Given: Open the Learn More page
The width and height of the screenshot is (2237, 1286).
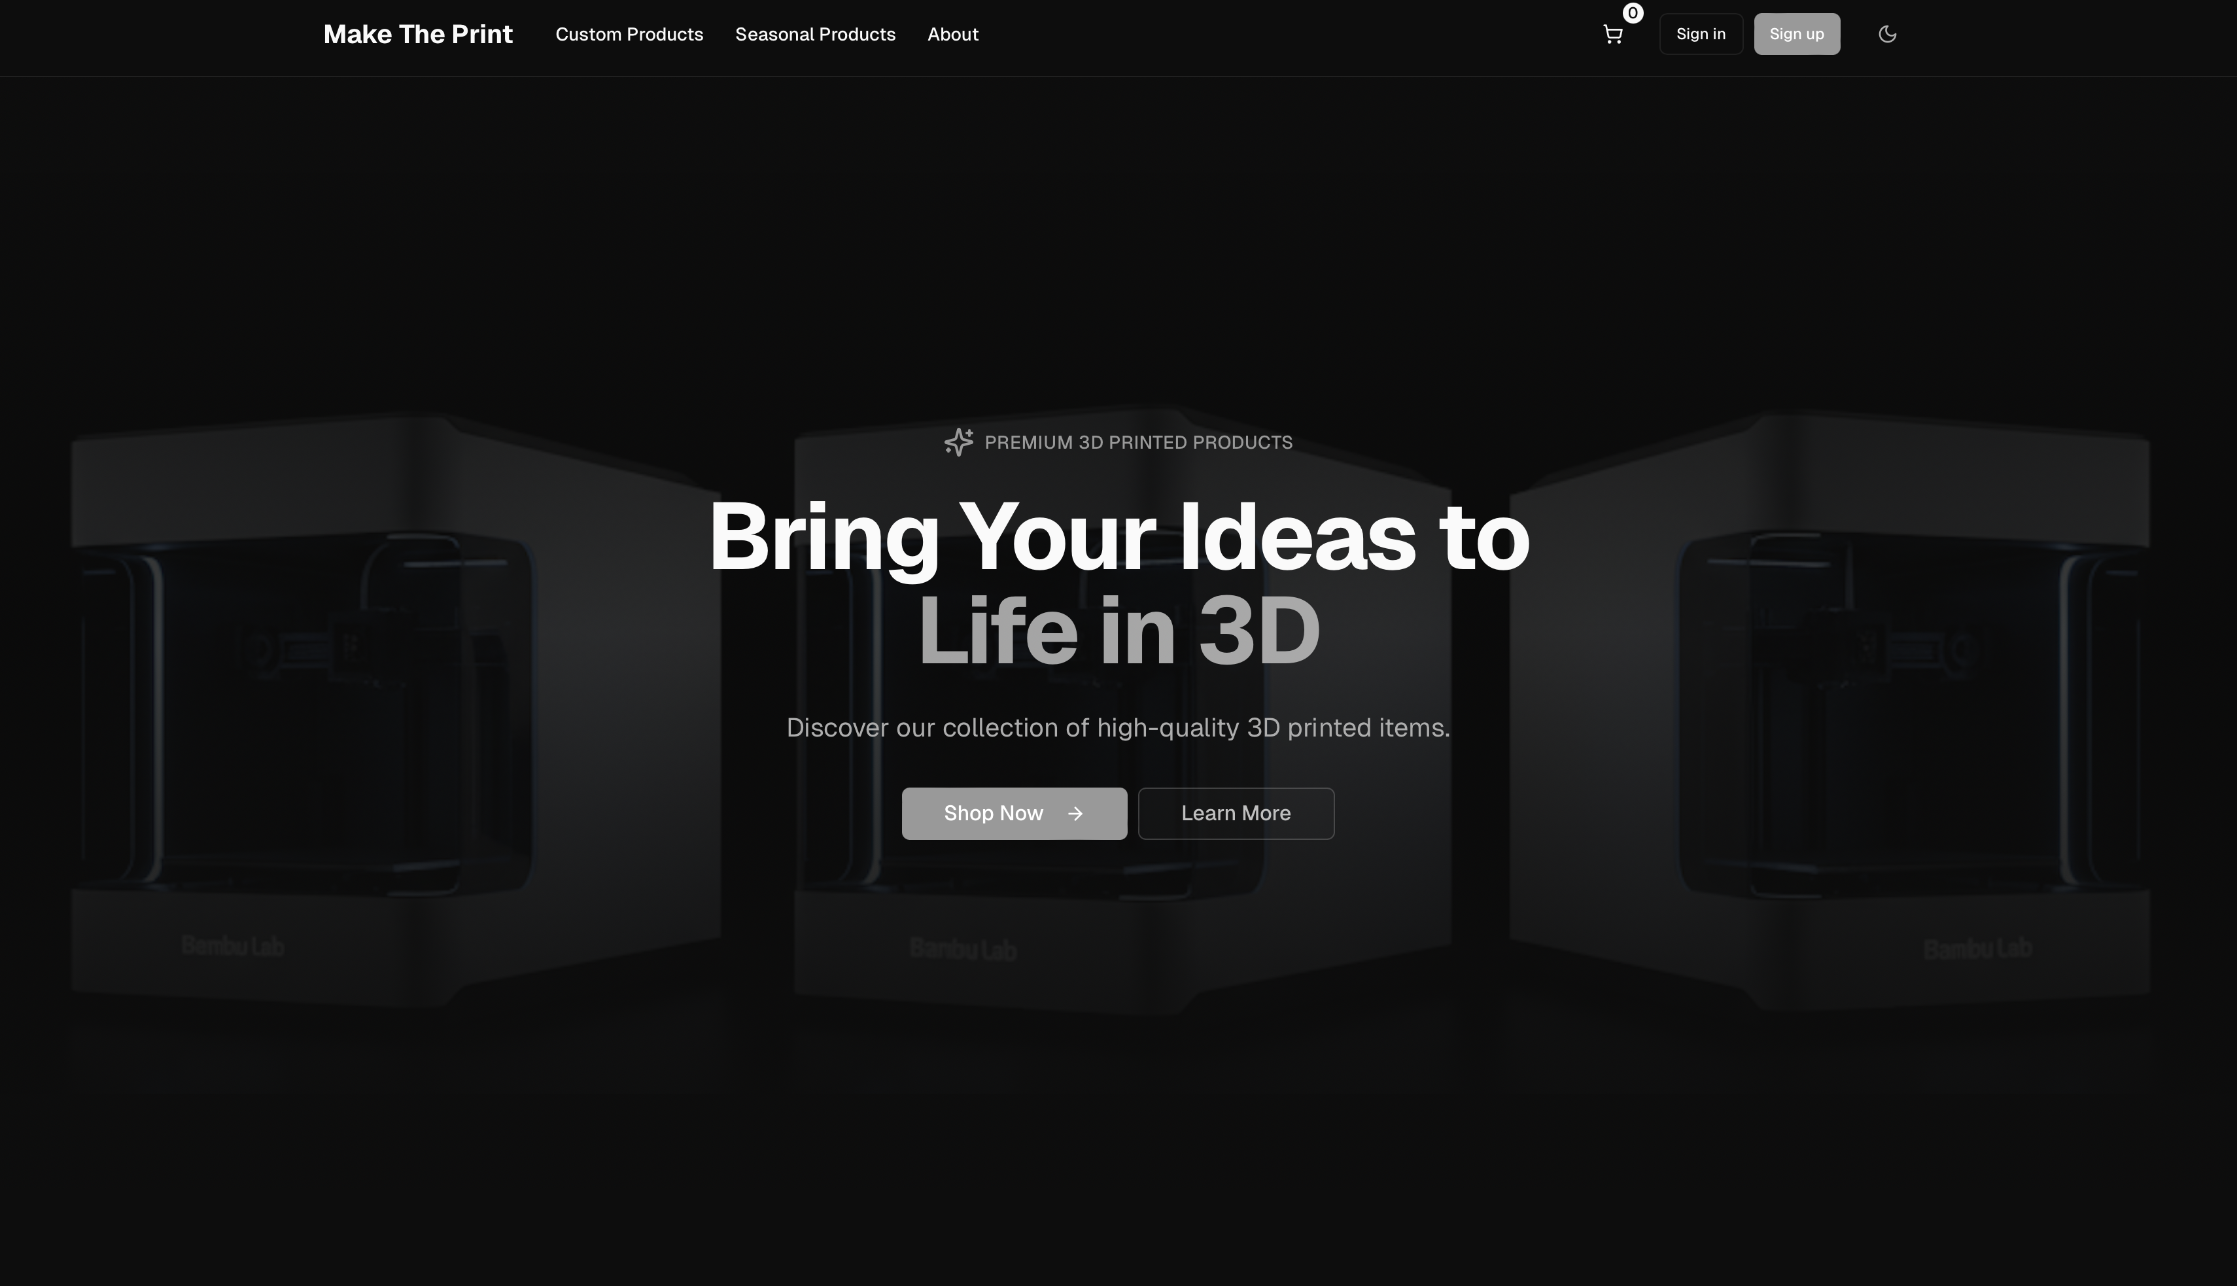Looking at the screenshot, I should [1236, 814].
